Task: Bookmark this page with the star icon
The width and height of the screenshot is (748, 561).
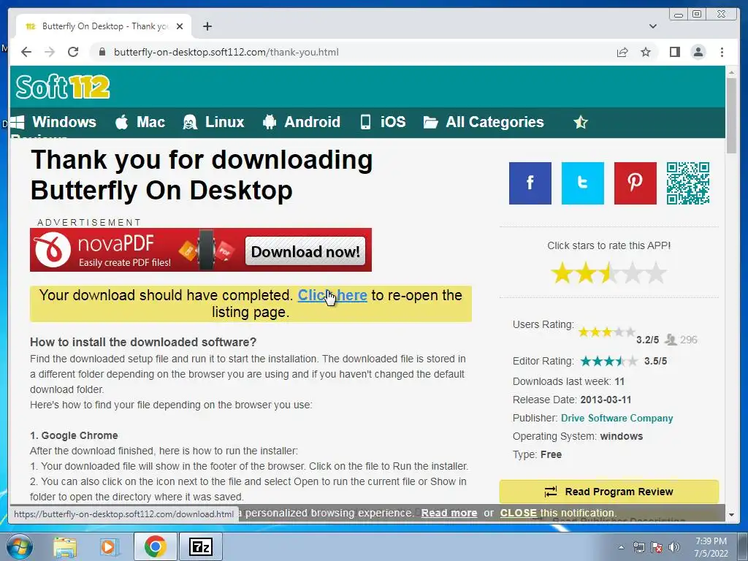Action: 646,52
